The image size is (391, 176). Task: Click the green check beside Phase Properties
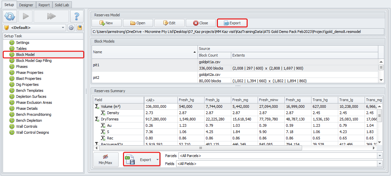pyautogui.click(x=12, y=73)
